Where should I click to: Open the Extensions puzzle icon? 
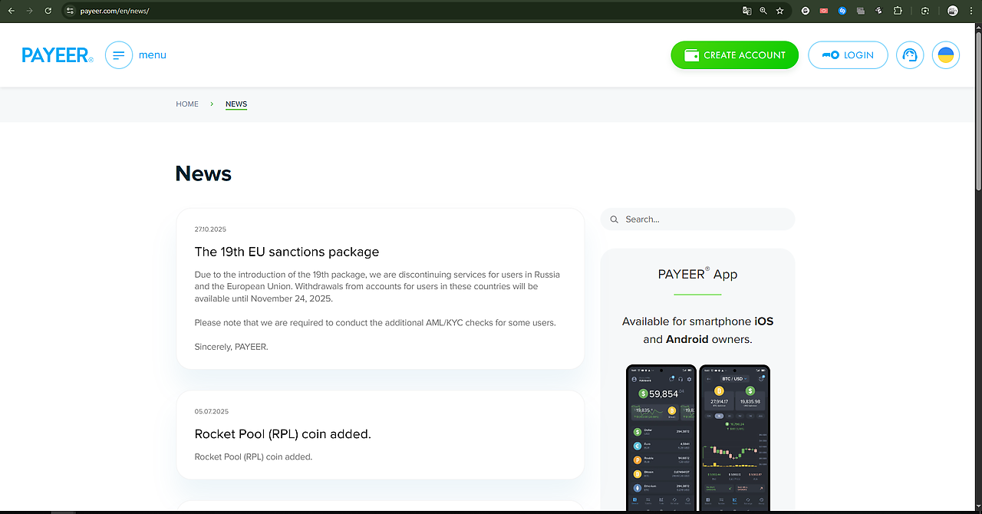(898, 11)
